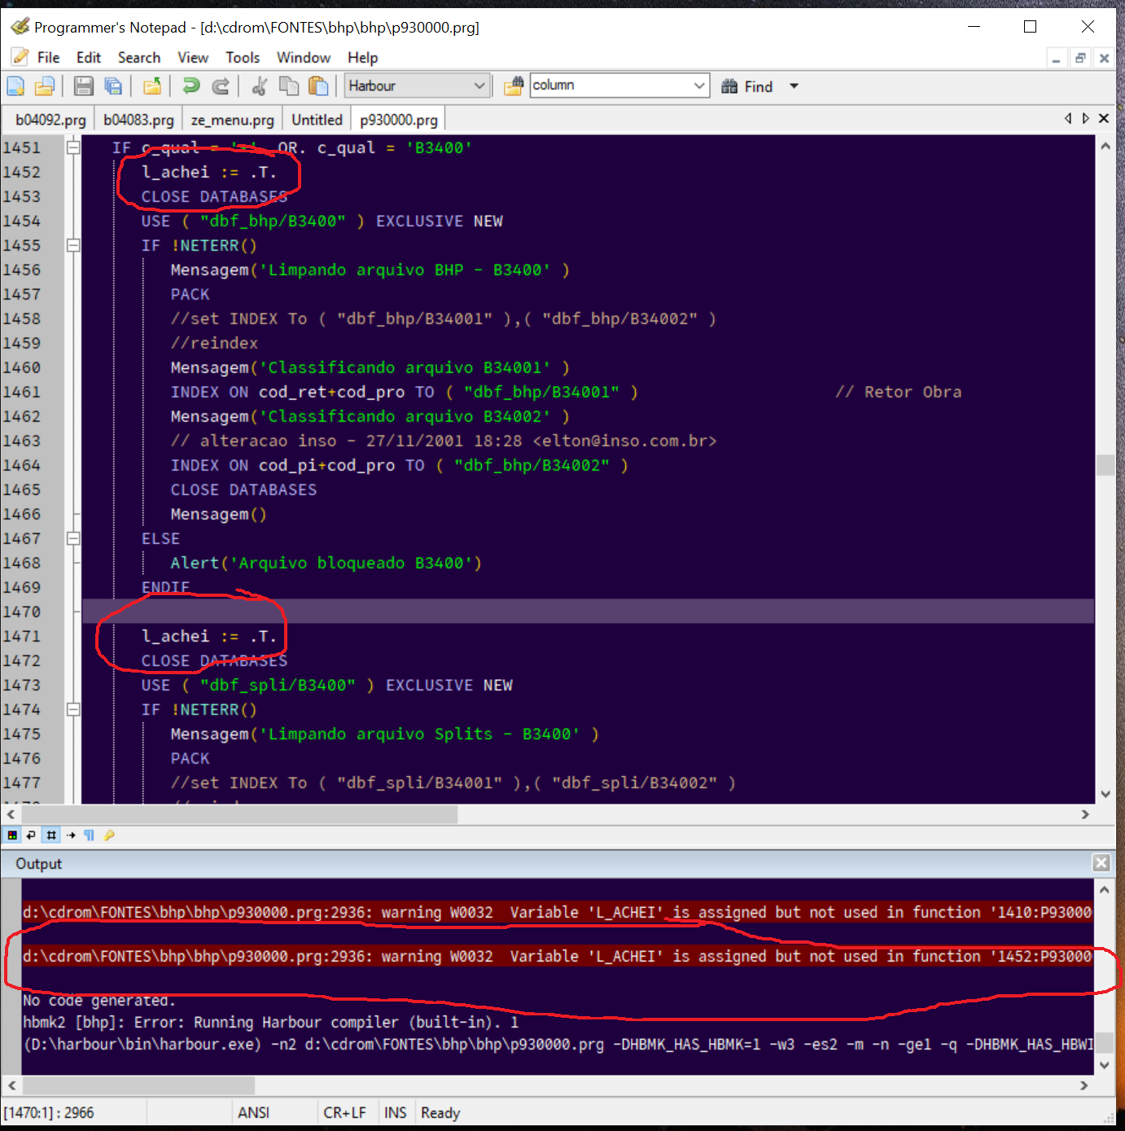
Task: Expand the Find options dropdown arrow
Action: [x=794, y=86]
